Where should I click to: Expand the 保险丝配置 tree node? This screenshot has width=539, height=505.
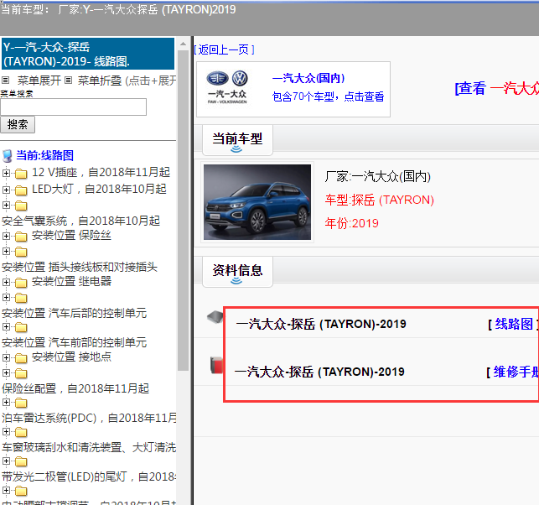(x=6, y=373)
